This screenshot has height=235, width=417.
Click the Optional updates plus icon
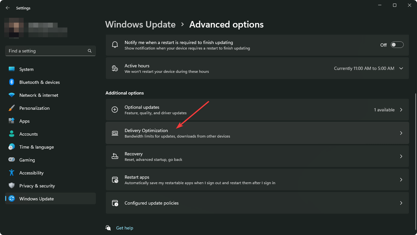coord(115,109)
